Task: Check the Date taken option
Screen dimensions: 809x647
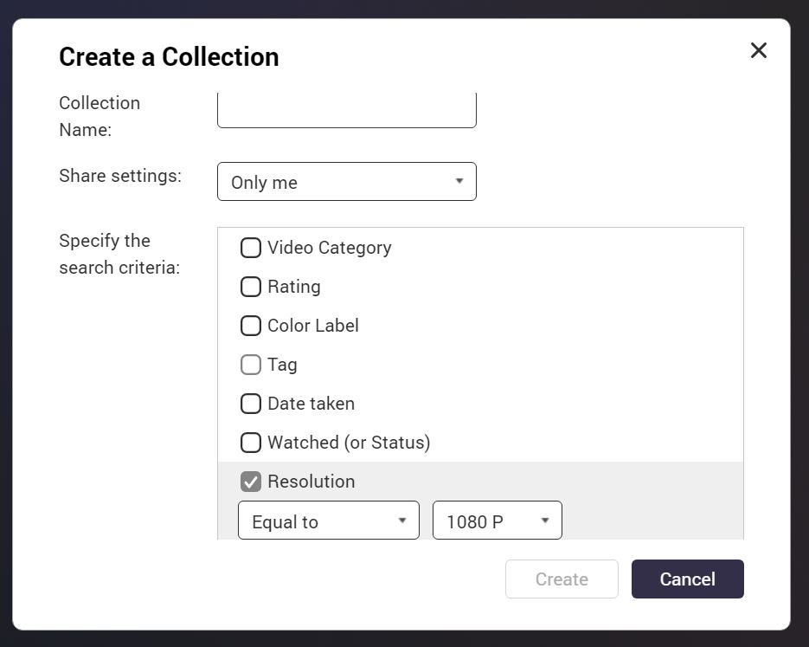Action: tap(251, 404)
